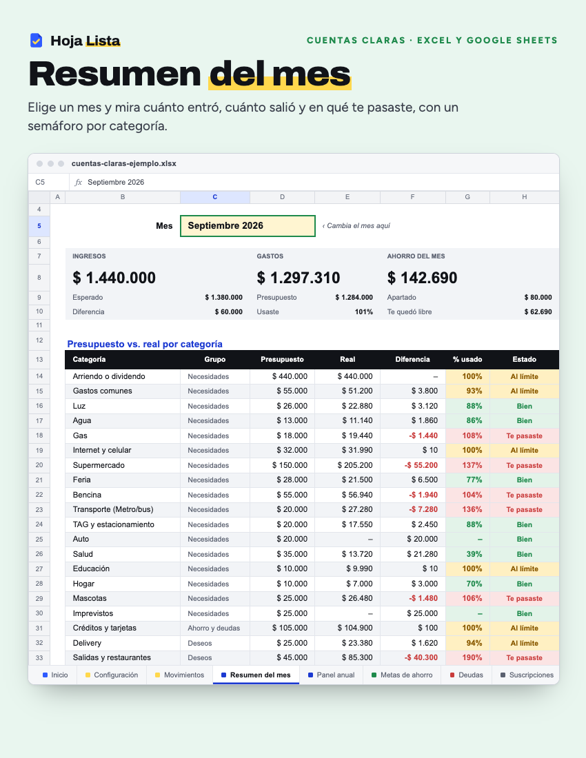Select the savings total $ 142.690
The width and height of the screenshot is (586, 758).
422,278
